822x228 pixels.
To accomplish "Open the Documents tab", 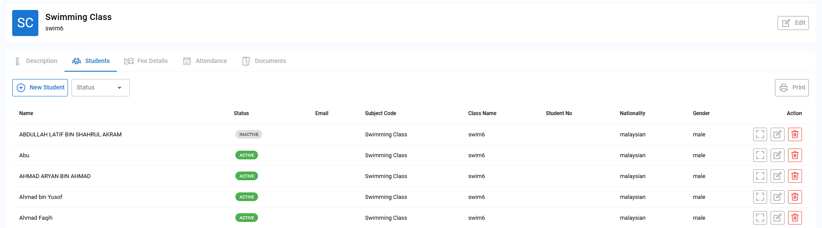I will pos(264,61).
